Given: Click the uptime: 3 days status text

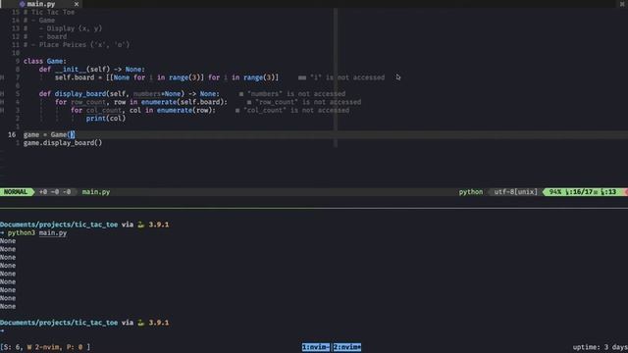Looking at the screenshot, I should (x=600, y=347).
